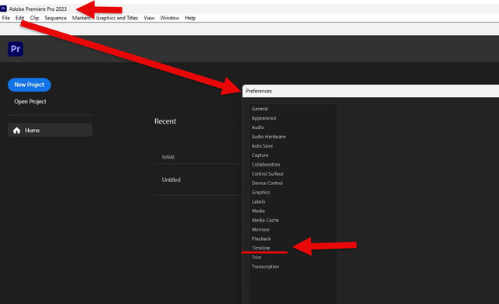The height and width of the screenshot is (304, 499).
Task: Select Device Control preferences category
Action: [x=267, y=183]
